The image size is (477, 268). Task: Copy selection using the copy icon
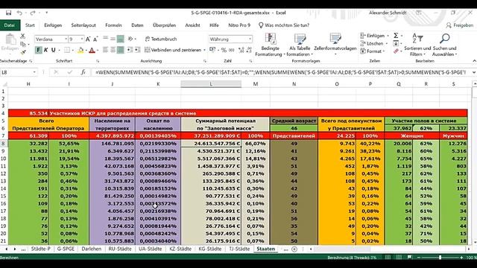(x=23, y=45)
